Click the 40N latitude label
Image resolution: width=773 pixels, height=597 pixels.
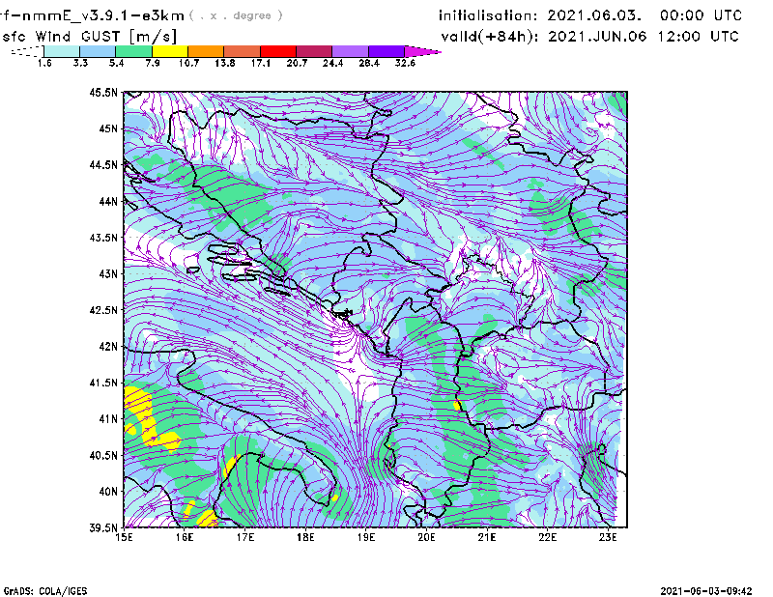click(108, 492)
